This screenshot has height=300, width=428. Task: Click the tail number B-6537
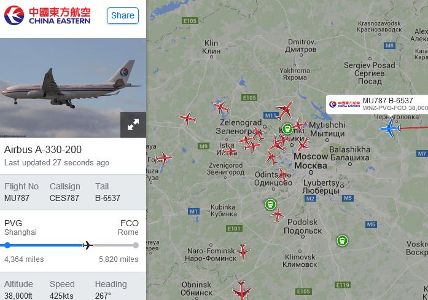[107, 198]
